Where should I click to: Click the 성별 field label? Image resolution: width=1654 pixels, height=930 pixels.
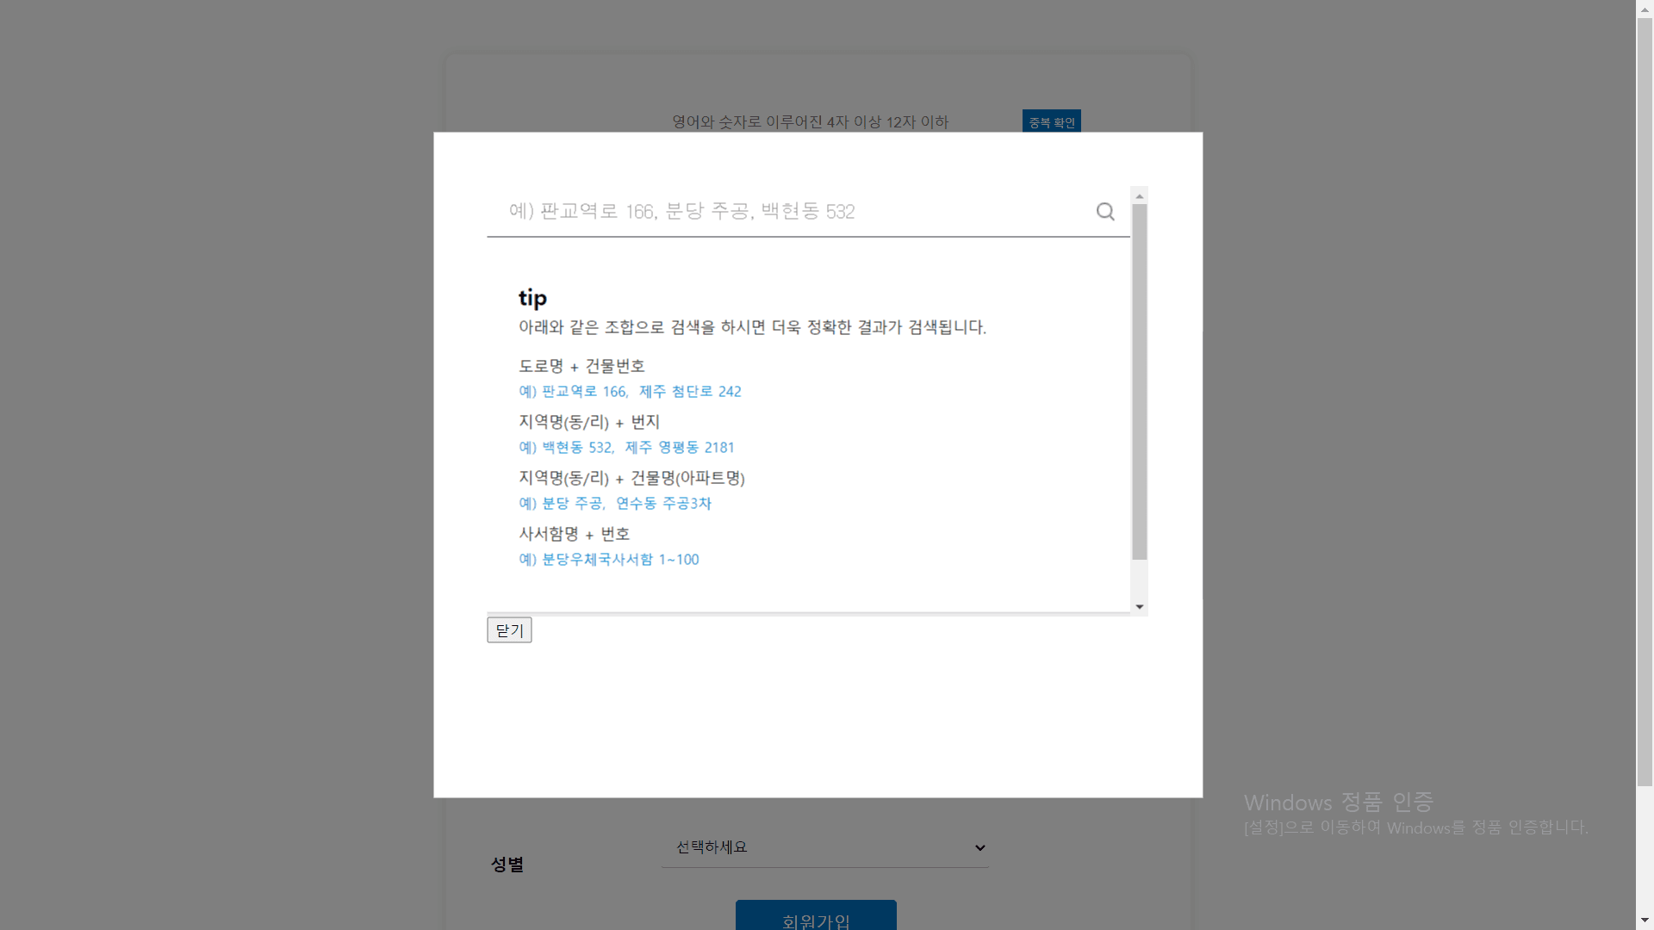(x=507, y=865)
